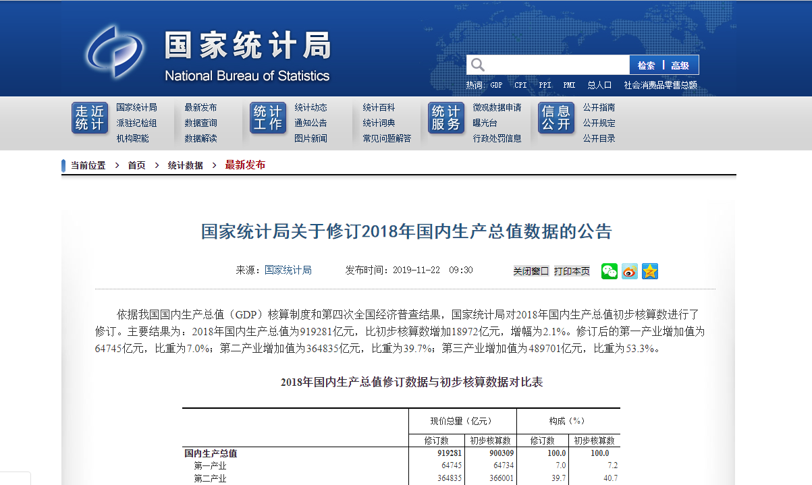Go to 统计百科 in navigation

tap(379, 107)
